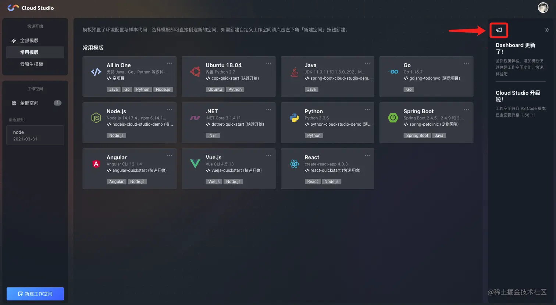Click the Java tag on Spring Boot card
This screenshot has width=556, height=305.
(439, 136)
